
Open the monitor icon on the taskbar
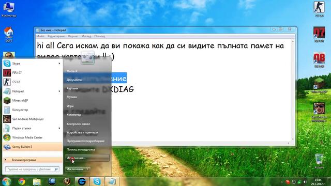[x=52, y=181]
